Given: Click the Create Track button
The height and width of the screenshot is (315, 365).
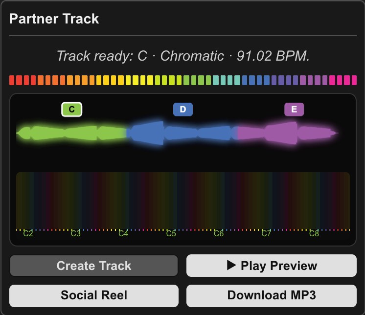Looking at the screenshot, I should tap(94, 266).
